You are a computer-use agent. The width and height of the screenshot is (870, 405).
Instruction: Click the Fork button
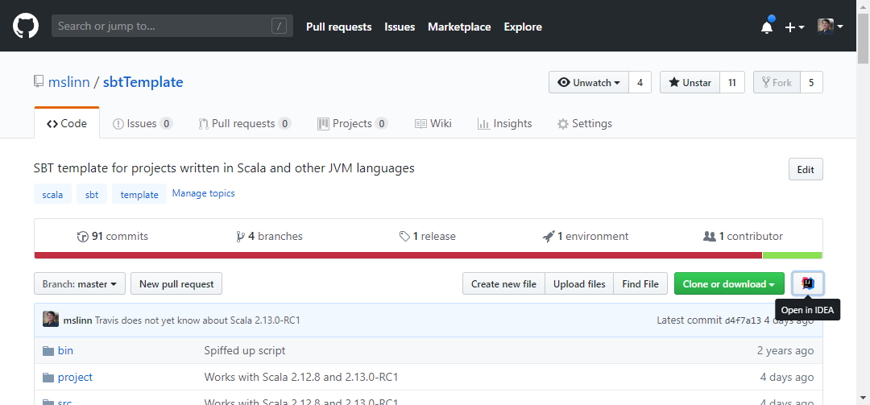(x=777, y=82)
